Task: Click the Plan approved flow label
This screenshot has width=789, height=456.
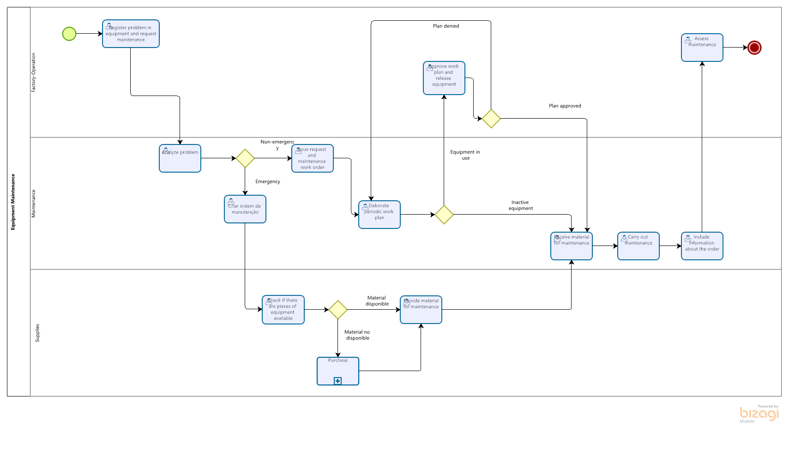Action: tap(565, 106)
